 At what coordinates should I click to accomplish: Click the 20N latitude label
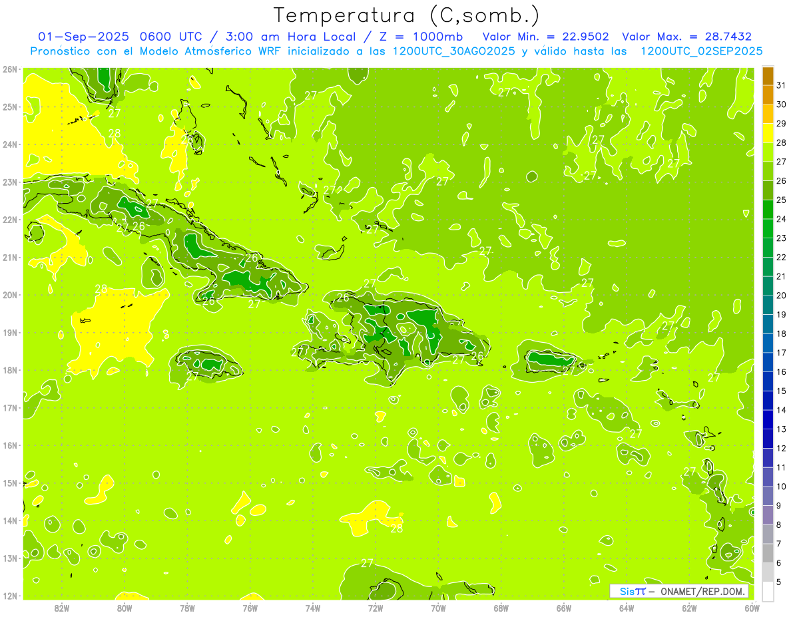(10, 295)
